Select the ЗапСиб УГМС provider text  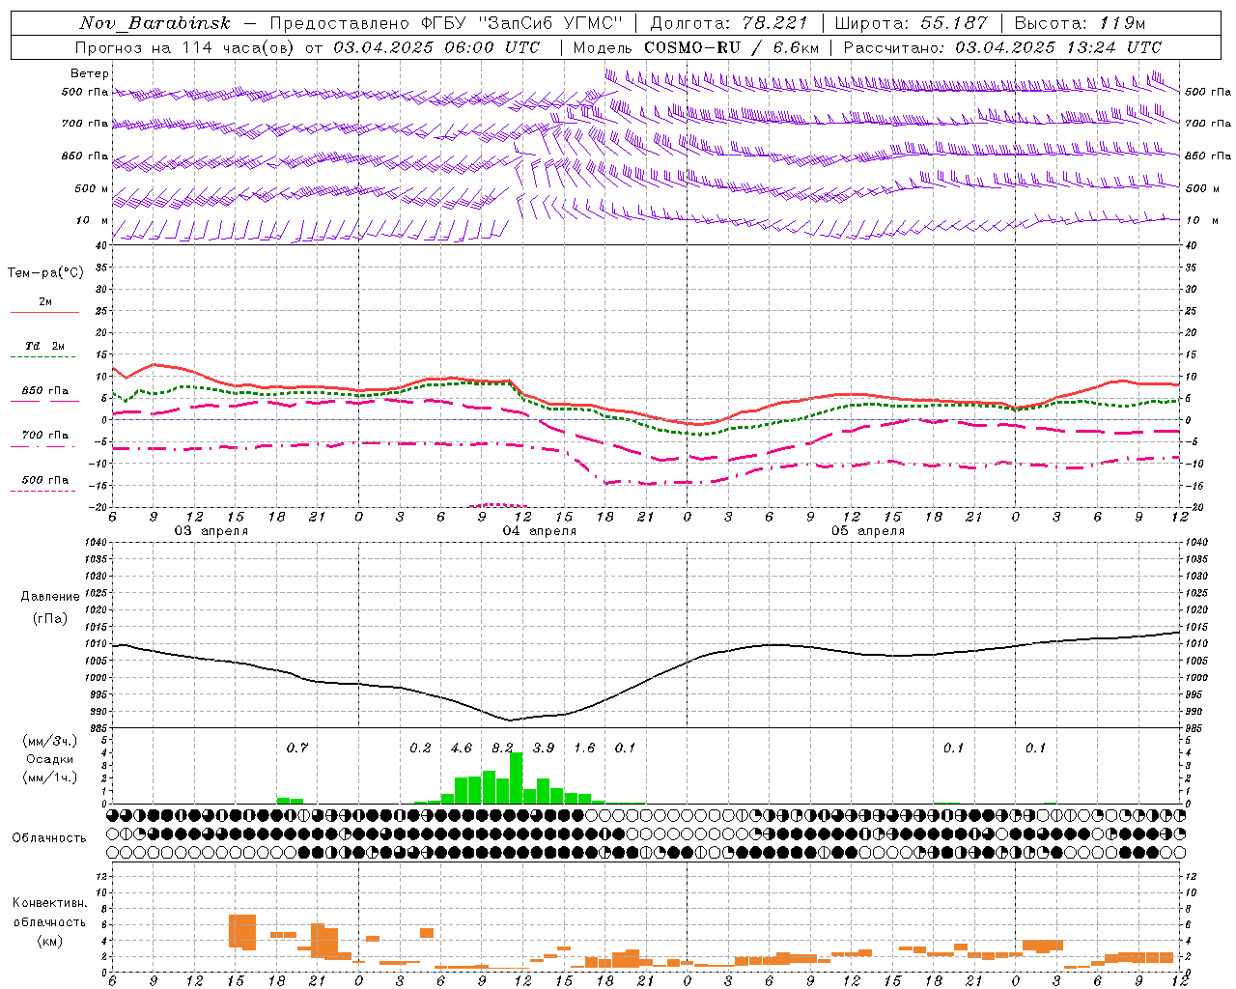551,23
